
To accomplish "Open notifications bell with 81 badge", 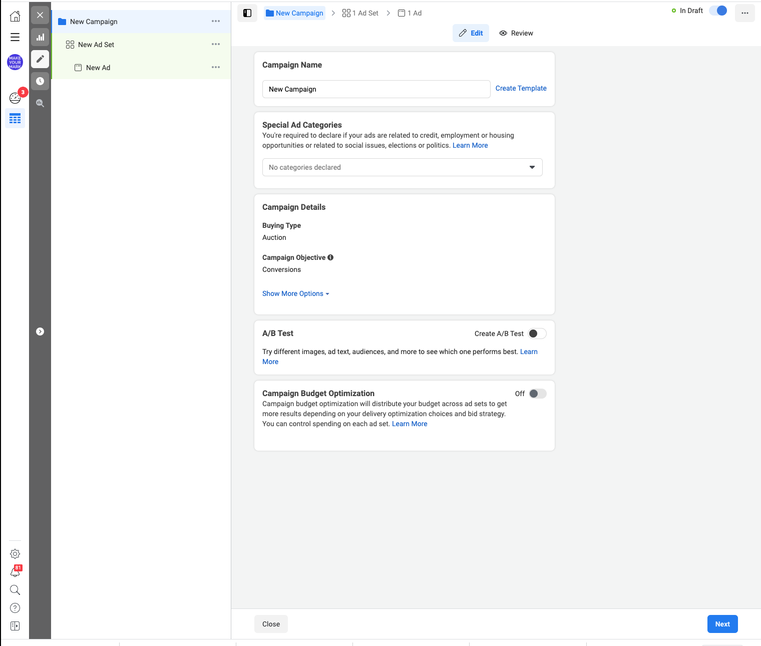I will tap(15, 572).
